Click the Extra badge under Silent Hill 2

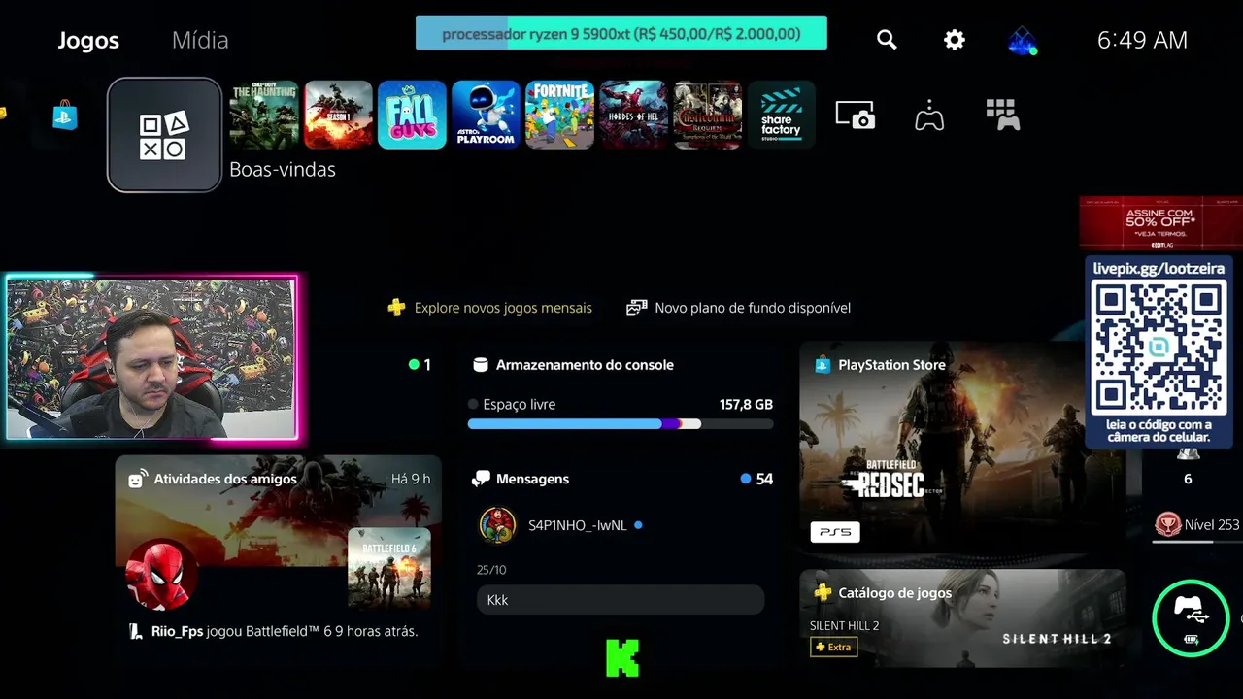pos(834,647)
